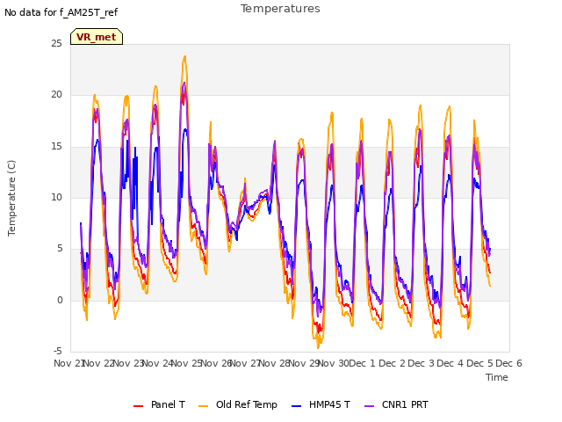Click the blue HMP45 T legend swatch
Image resolution: width=562 pixels, height=422 pixels.
point(297,406)
